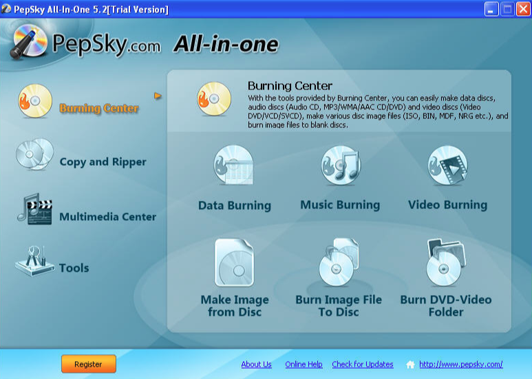Click the Multimedia Center clapperboard icon
Viewport: 532px width, 379px height.
[x=34, y=209]
